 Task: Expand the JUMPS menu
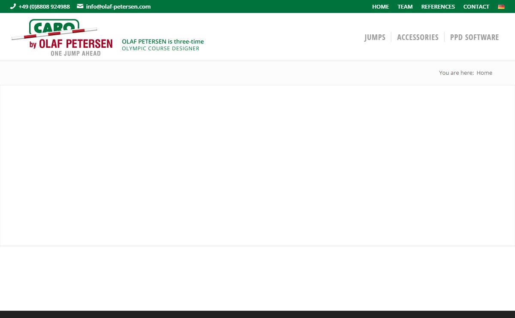pos(375,37)
